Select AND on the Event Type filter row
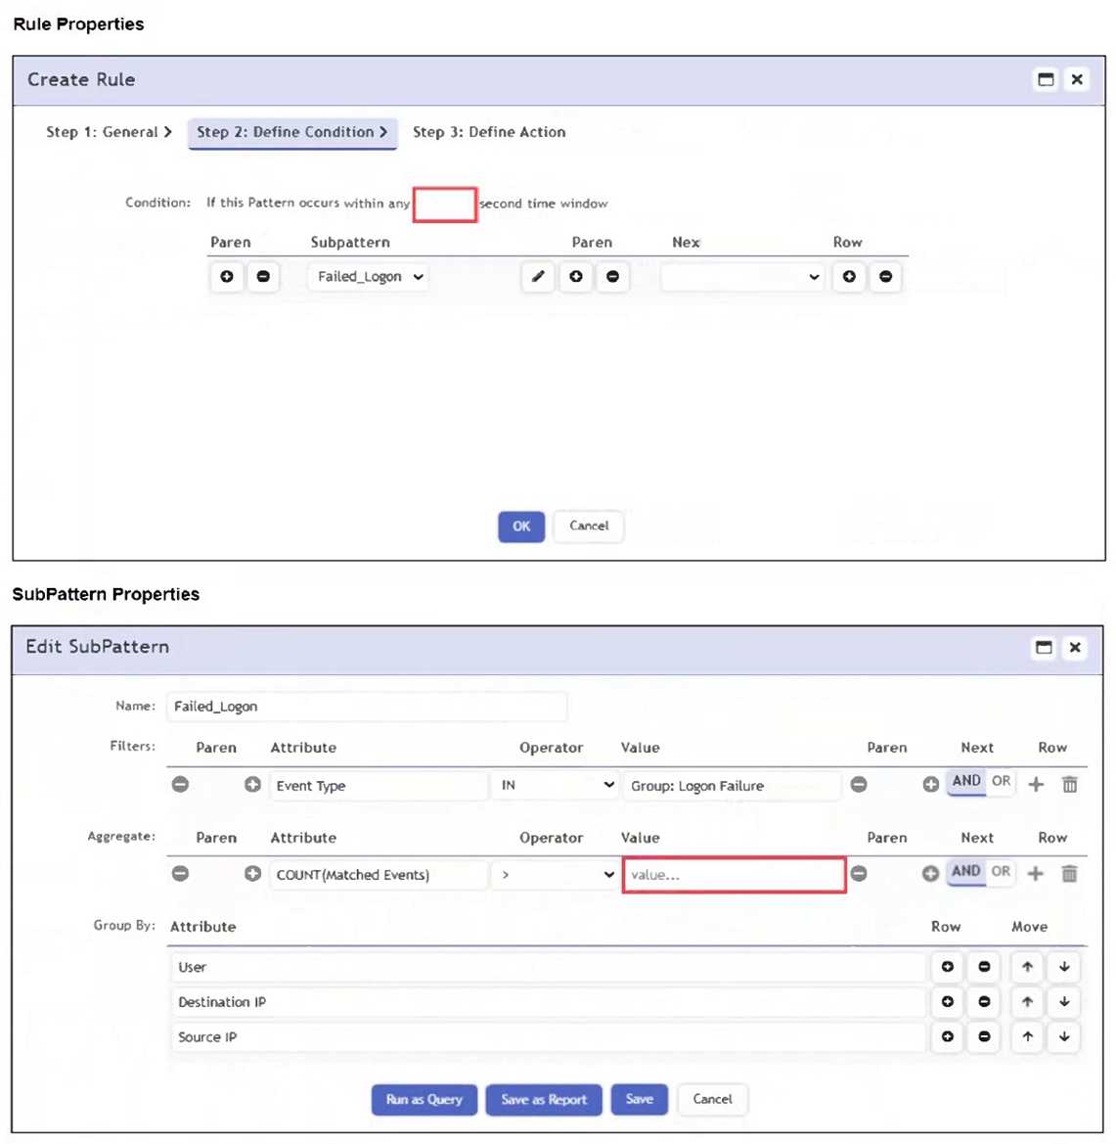Image resolution: width=1116 pixels, height=1144 pixels. coord(965,782)
